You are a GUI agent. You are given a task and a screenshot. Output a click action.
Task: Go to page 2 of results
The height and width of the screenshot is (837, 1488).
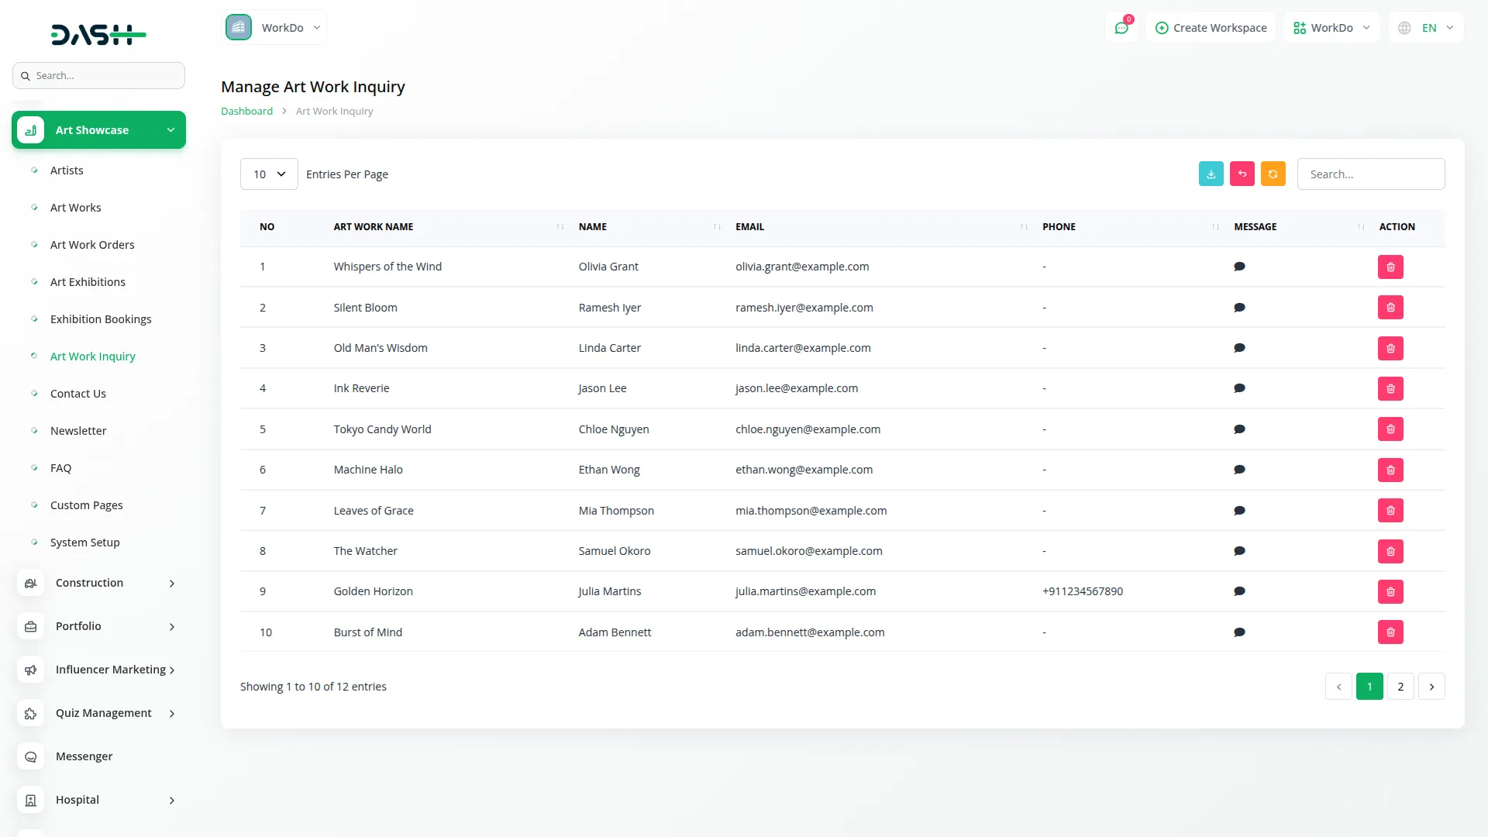pos(1400,687)
